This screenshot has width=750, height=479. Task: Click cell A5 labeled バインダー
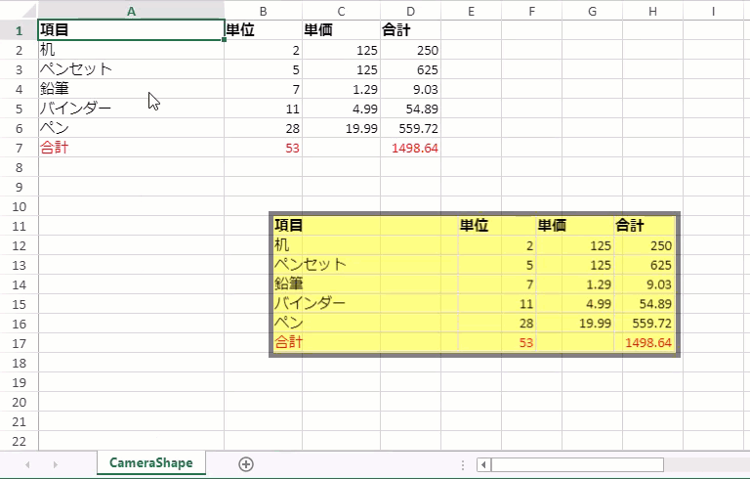[x=131, y=109]
